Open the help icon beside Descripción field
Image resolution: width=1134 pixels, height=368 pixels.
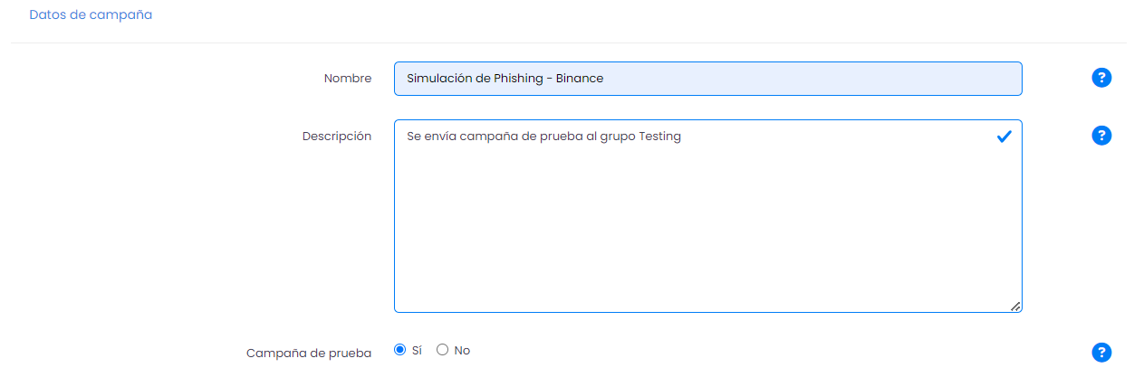coord(1101,136)
